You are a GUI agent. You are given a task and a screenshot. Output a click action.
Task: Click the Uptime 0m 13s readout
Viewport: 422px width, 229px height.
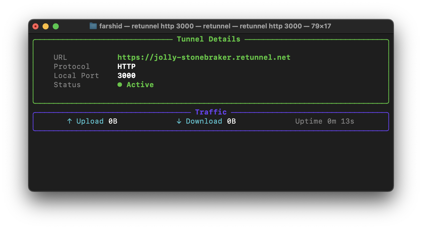pyautogui.click(x=324, y=121)
